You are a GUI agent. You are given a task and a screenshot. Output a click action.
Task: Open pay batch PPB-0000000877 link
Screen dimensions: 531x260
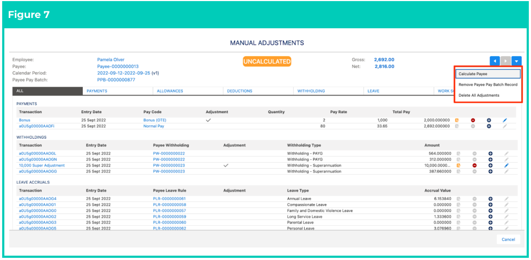(x=116, y=80)
